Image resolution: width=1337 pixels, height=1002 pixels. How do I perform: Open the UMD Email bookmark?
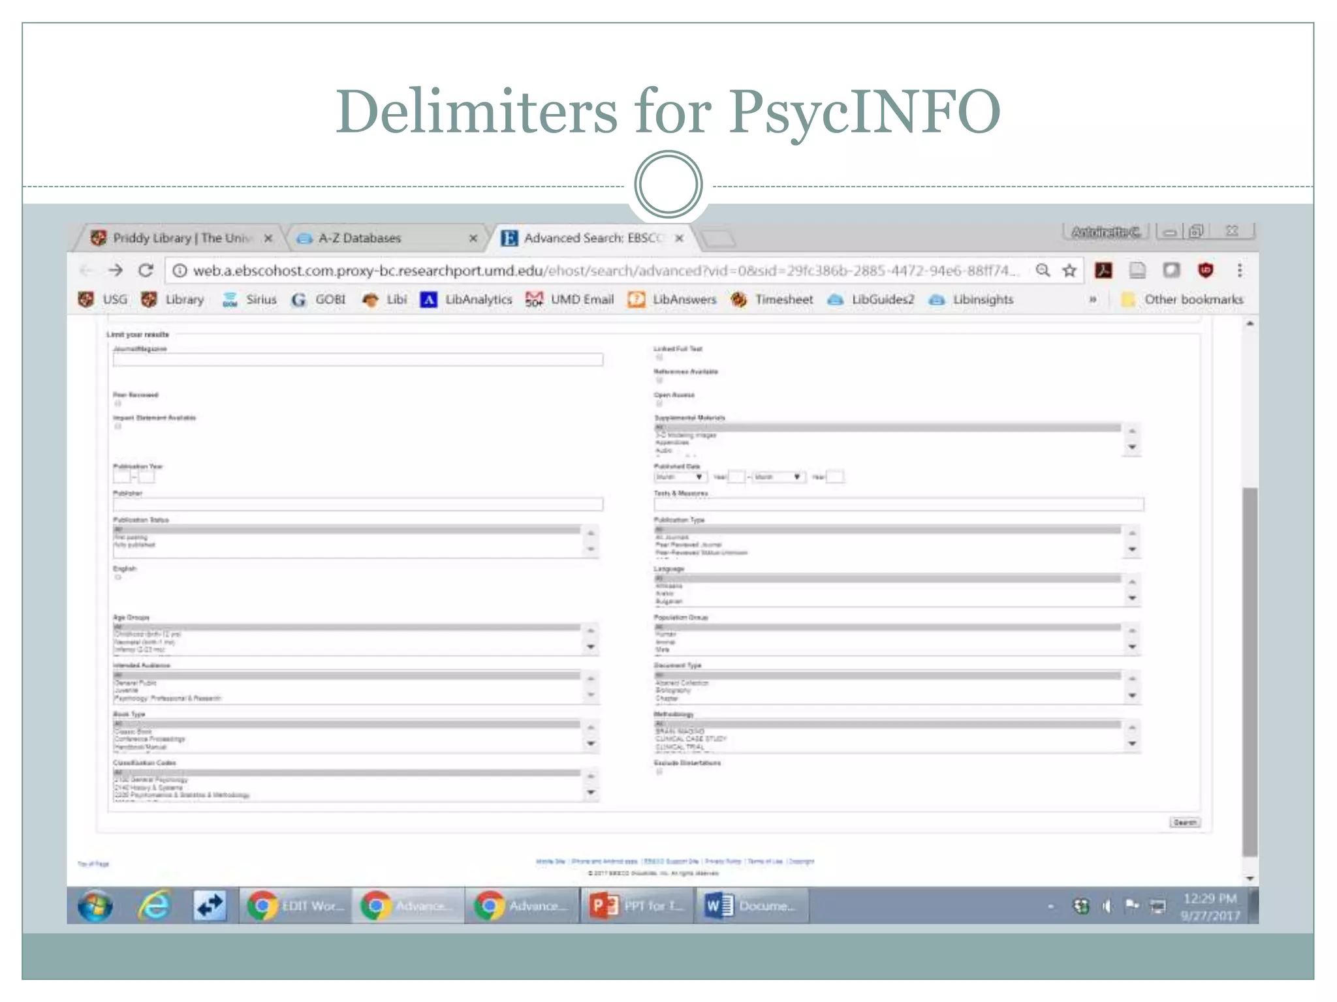570,299
